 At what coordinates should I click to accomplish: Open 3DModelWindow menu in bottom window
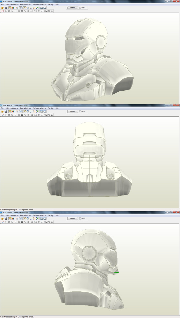[12, 215]
